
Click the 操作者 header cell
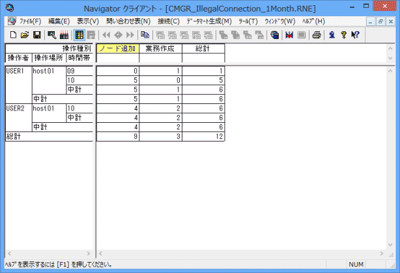click(18, 58)
